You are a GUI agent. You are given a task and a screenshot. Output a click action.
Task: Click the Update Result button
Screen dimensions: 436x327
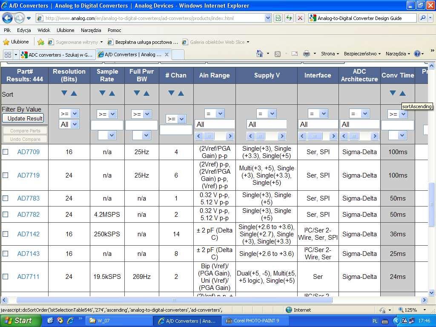click(x=23, y=118)
